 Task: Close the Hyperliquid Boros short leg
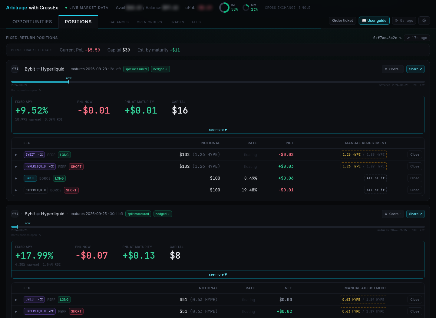coord(415,190)
